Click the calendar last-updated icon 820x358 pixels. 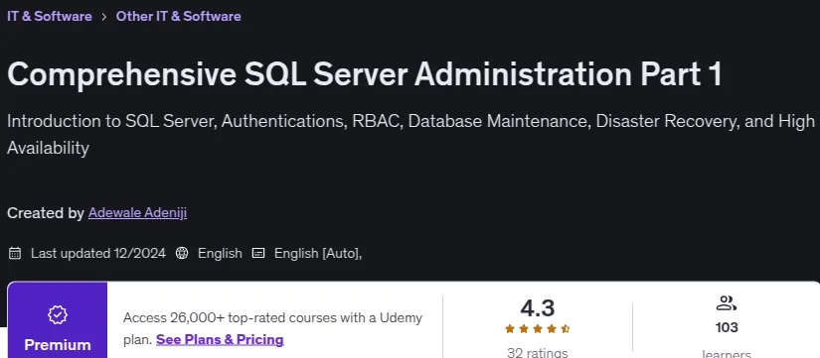click(15, 254)
